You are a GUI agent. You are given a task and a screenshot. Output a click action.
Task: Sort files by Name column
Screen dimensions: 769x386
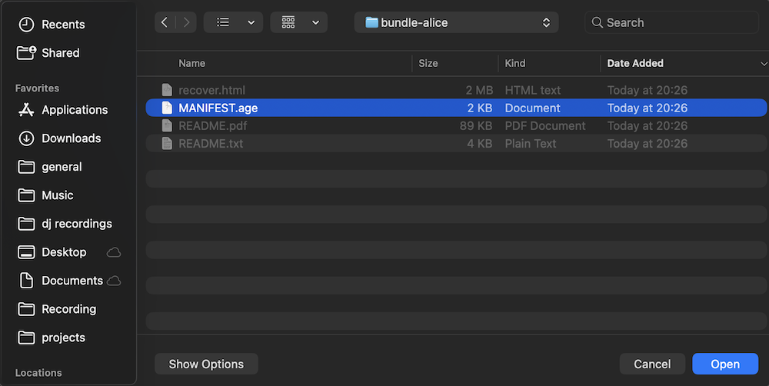click(191, 63)
